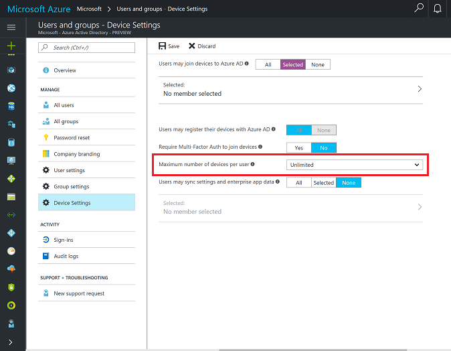
Task: Open Maximum number of devices dropdown
Action: [355, 164]
